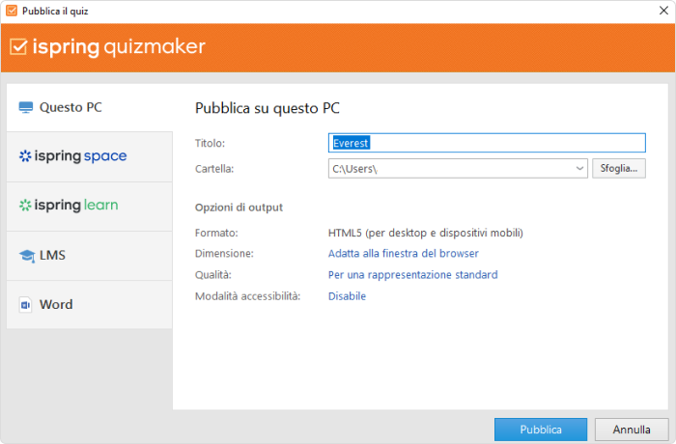
Task: Click the 'HTML5 (per desktop e dispositivi mobili)' text
Action: 426,234
